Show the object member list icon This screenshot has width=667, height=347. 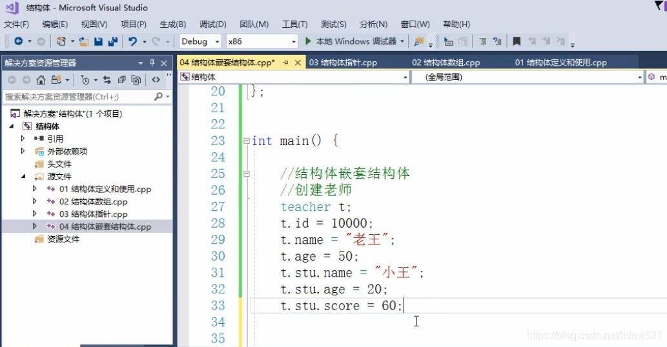pyautogui.click(x=448, y=41)
